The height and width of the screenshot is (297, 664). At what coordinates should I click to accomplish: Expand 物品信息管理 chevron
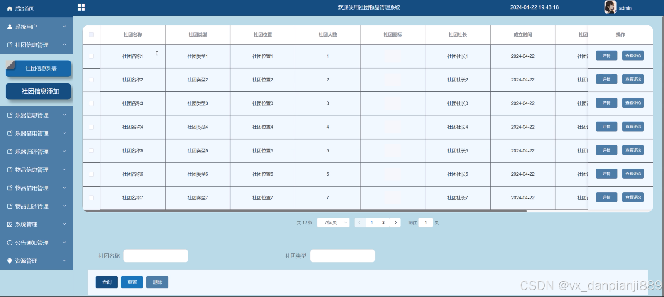[64, 169]
